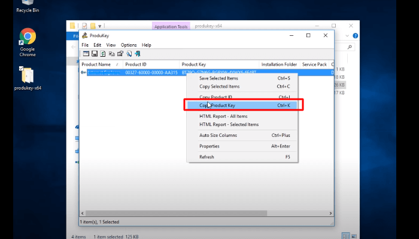419x239 pixels.
Task: Open the File menu in ProduKey
Action: [85, 45]
